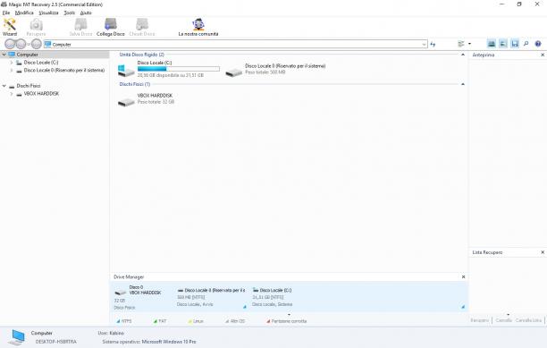The width and height of the screenshot is (547, 348).
Task: Open the File menu
Action: pos(6,13)
